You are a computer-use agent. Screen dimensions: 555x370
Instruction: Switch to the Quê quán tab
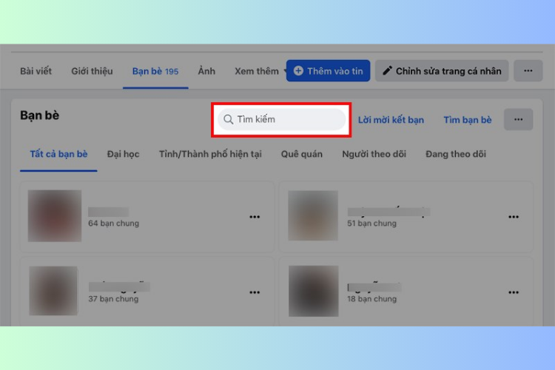(302, 154)
